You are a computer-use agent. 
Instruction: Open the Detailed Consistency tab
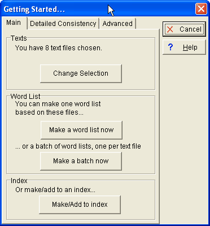click(63, 24)
